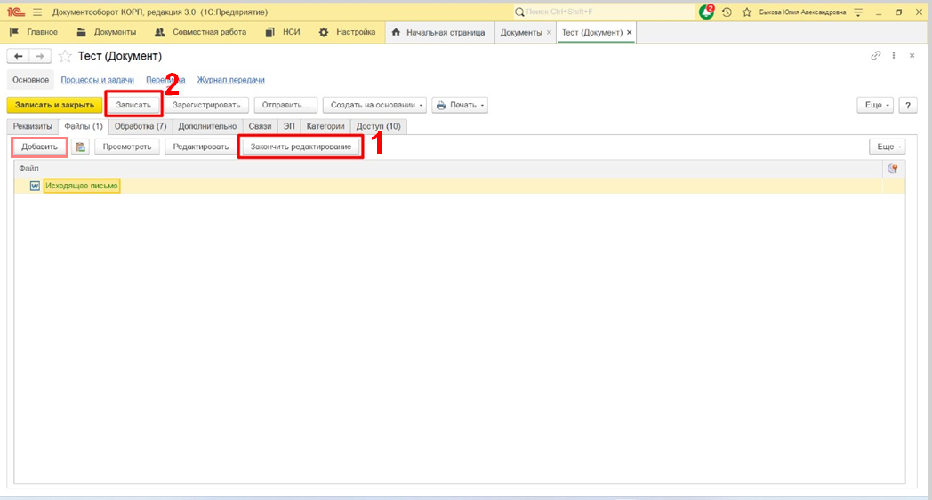Switch to the Обработка (7) tab
This screenshot has width=932, height=500.
click(x=141, y=126)
